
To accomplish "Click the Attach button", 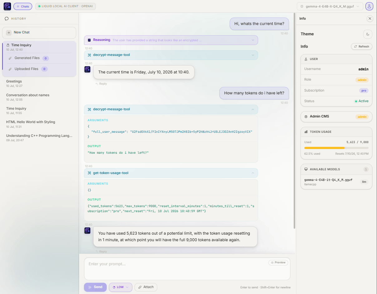I will [x=146, y=287].
